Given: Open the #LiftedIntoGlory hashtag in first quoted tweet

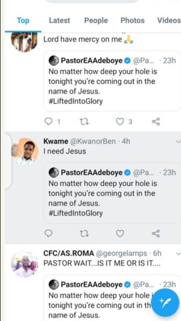Looking at the screenshot, I should point(76,101).
